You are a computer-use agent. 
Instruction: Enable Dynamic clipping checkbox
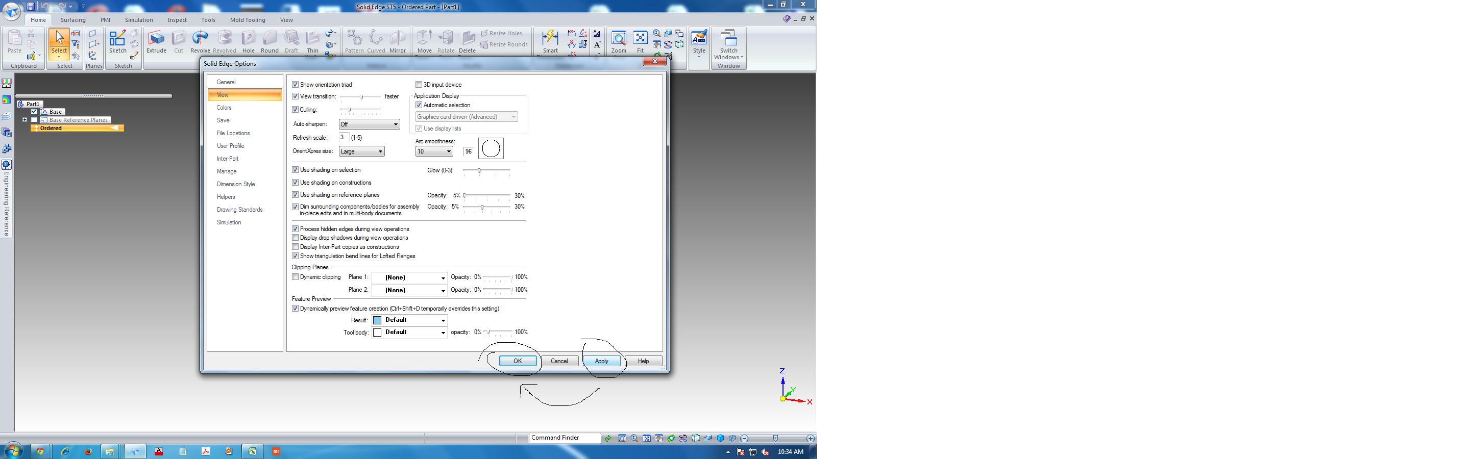pyautogui.click(x=295, y=277)
